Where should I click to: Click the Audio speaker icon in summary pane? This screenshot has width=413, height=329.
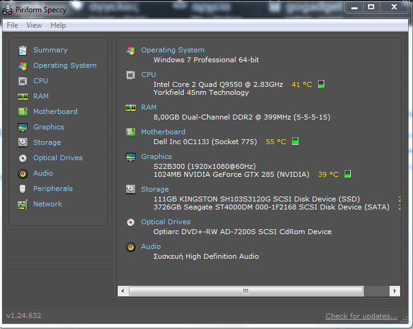click(131, 247)
